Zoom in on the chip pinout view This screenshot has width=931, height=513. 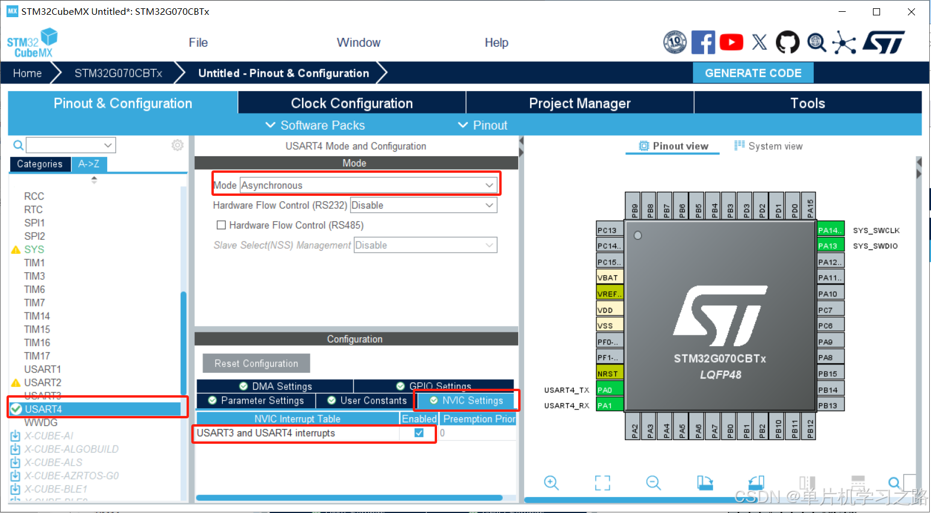click(x=551, y=483)
